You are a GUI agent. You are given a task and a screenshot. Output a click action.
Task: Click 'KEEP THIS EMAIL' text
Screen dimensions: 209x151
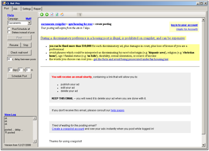click(x=62, y=99)
